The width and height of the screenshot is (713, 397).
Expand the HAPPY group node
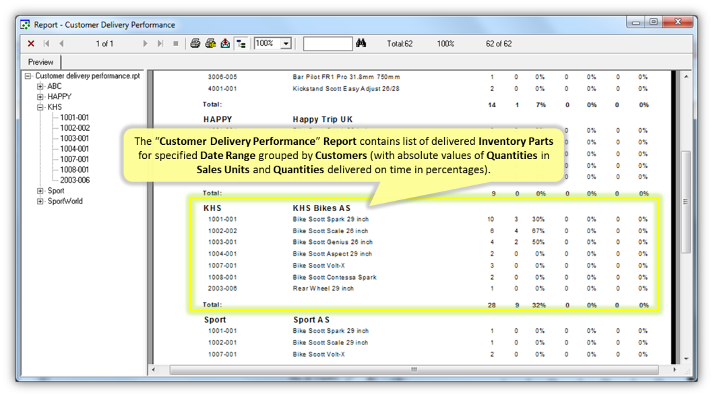point(40,97)
